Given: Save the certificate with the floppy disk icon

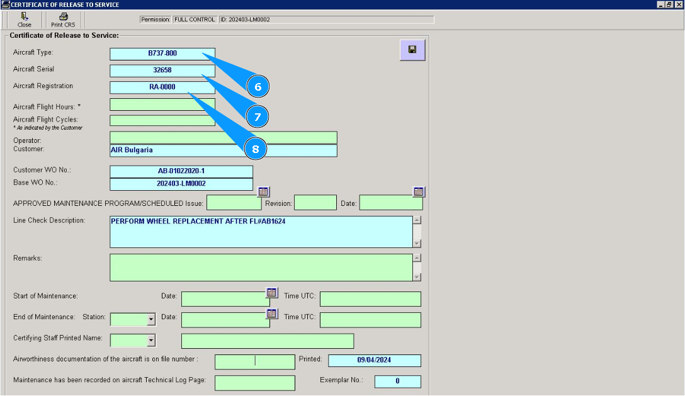Looking at the screenshot, I should pyautogui.click(x=412, y=49).
